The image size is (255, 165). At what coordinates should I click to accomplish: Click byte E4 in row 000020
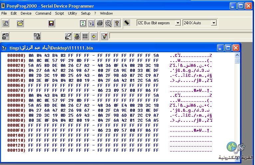pos(124,65)
